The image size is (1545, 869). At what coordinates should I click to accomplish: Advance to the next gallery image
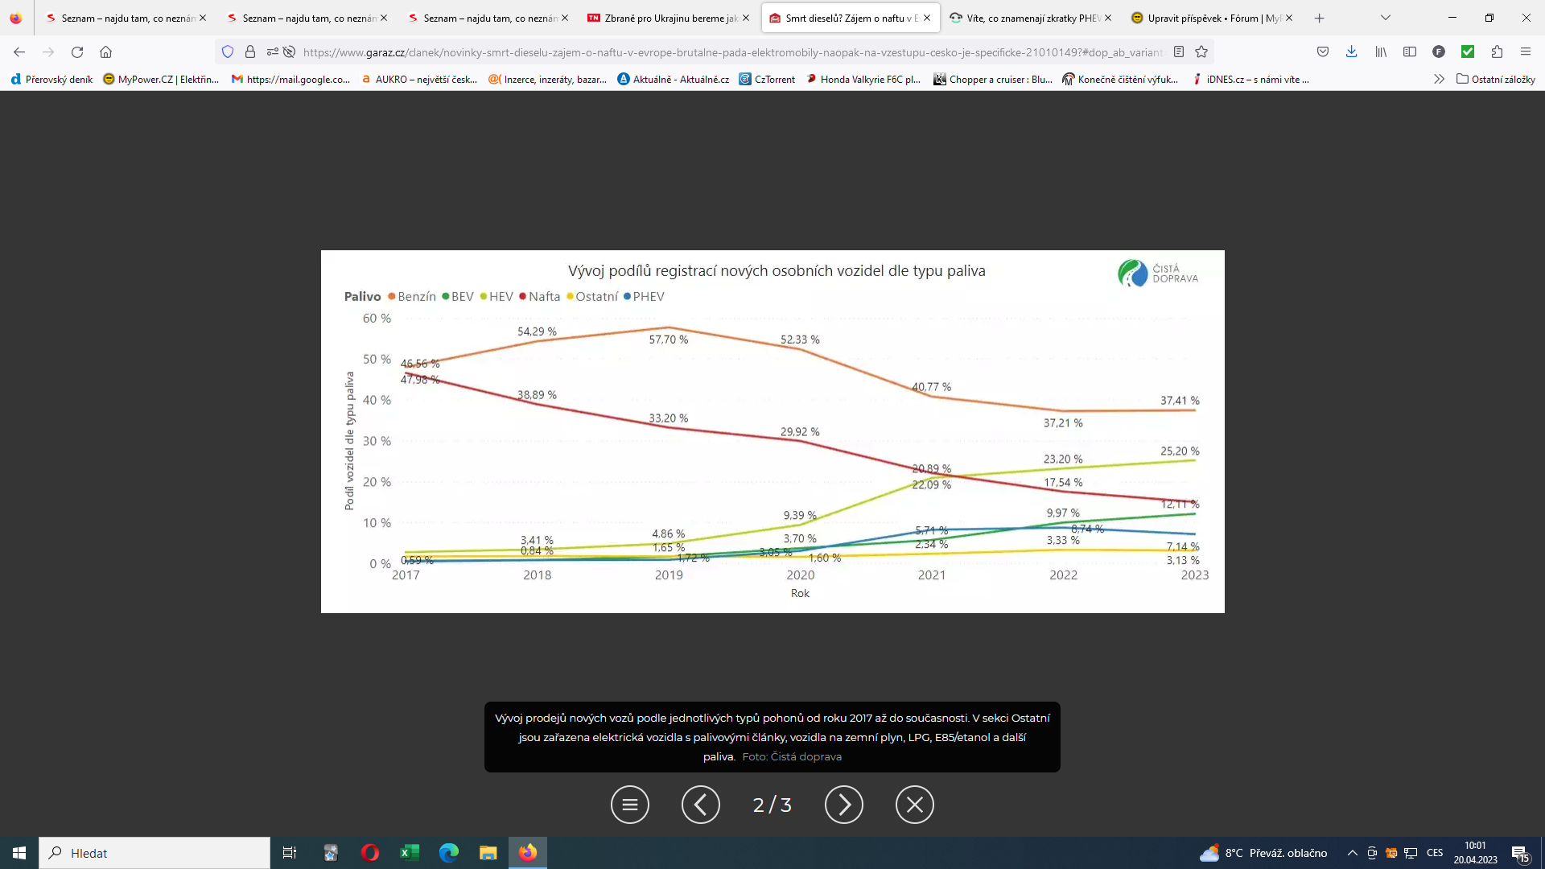click(x=843, y=805)
